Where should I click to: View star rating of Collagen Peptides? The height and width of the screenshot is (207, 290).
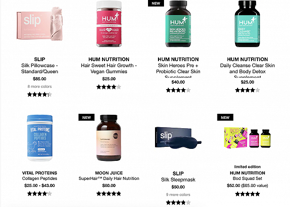click(39, 194)
